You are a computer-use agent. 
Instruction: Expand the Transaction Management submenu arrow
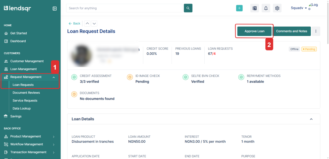point(54,153)
